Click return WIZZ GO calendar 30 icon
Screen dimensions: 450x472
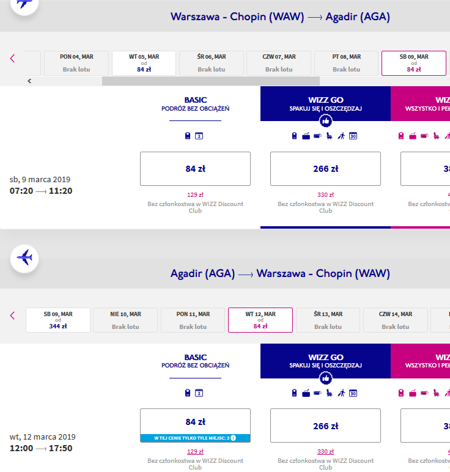click(x=353, y=393)
